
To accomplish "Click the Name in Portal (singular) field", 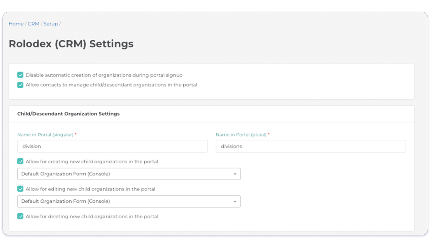I will (x=112, y=146).
